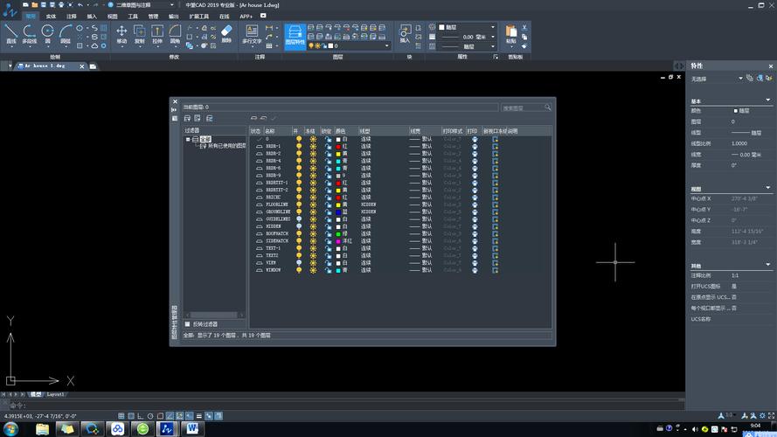The image size is (777, 437).
Task: Click the 搜索图层 layer search field
Action: 523,108
